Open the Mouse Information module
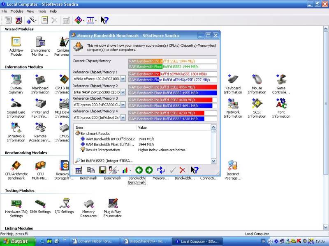The height and width of the screenshot is (246, 329). pyautogui.click(x=257, y=84)
